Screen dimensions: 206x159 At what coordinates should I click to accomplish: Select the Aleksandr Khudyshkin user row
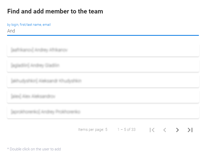(x=103, y=81)
